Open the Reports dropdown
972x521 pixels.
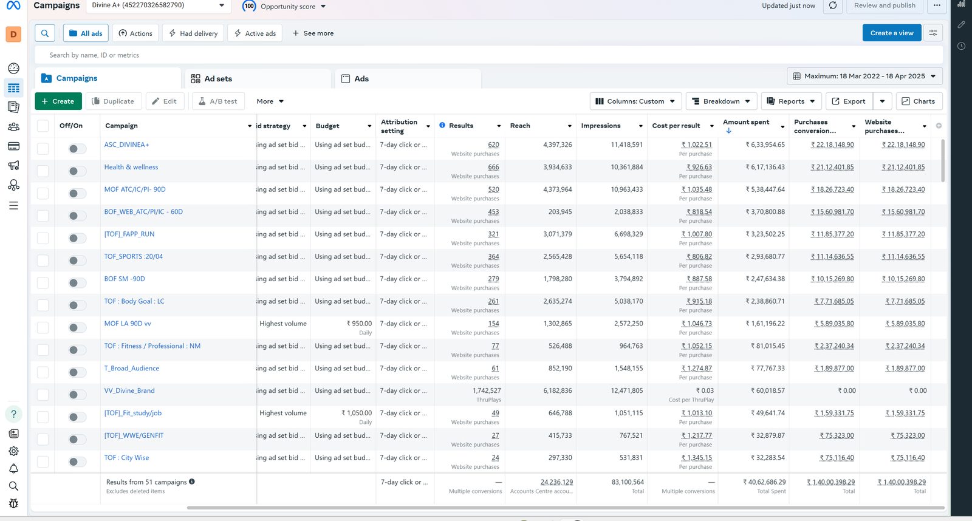pyautogui.click(x=791, y=101)
